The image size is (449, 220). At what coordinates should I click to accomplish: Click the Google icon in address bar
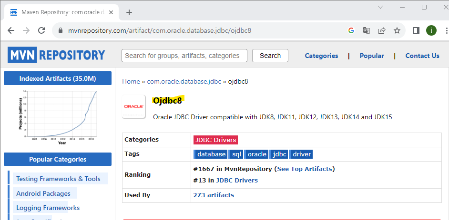tap(351, 30)
